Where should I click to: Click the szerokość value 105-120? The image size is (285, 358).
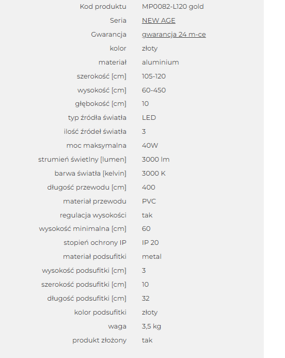pos(154,76)
